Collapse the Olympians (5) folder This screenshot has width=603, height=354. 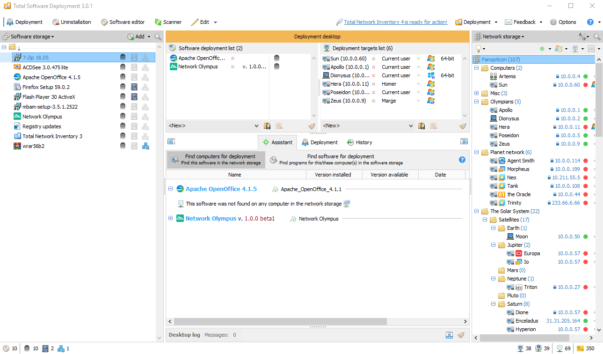(477, 102)
